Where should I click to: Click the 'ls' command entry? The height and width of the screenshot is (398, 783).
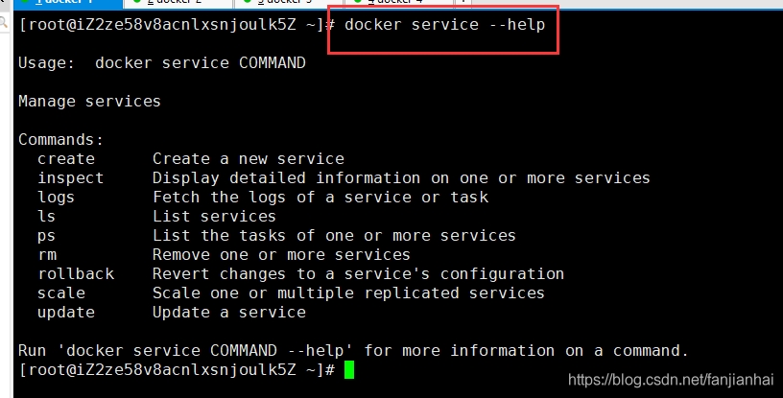coord(47,217)
